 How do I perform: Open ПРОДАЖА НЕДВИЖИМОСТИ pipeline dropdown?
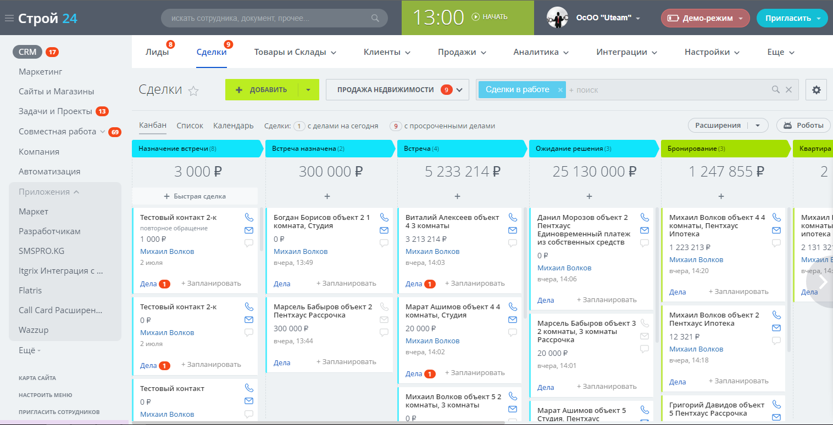[459, 90]
